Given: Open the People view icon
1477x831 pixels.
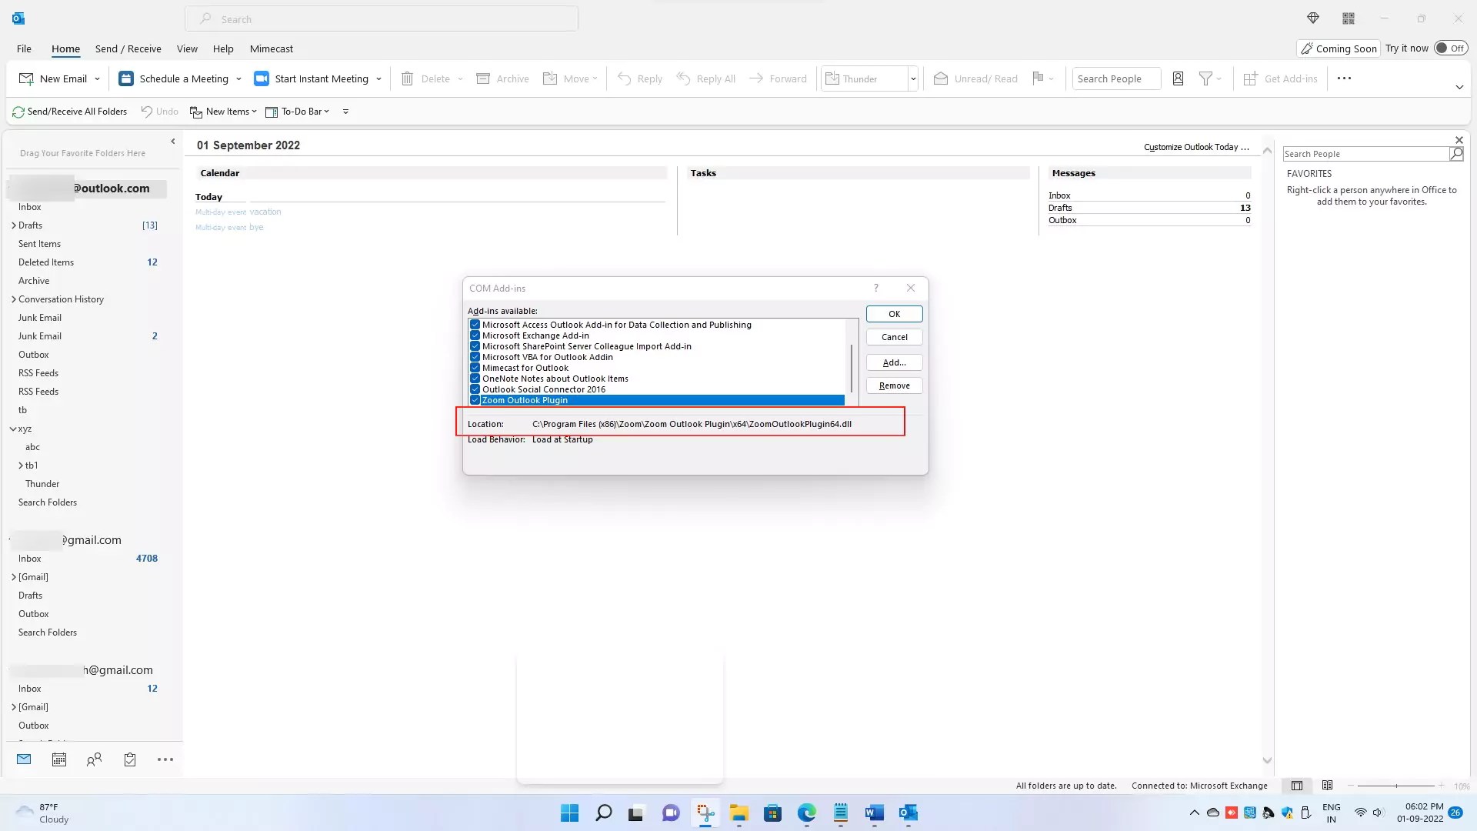Looking at the screenshot, I should click(x=94, y=759).
